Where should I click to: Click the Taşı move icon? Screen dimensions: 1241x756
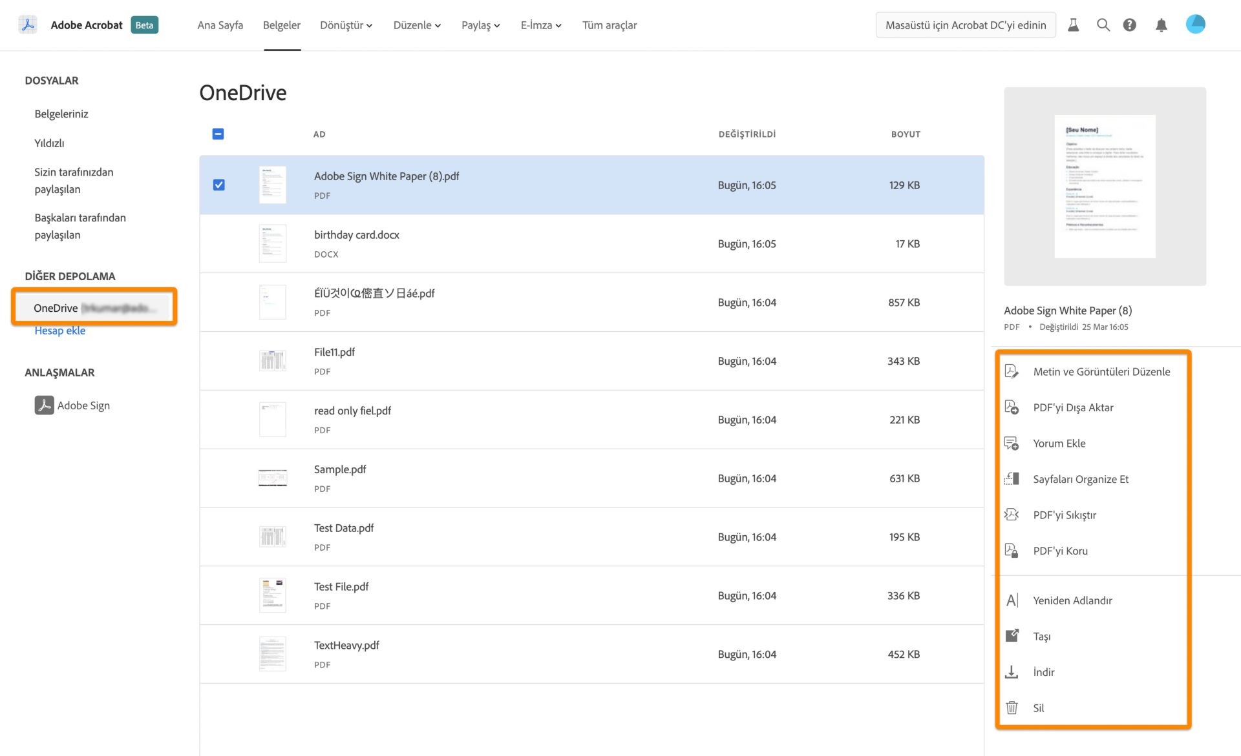click(1012, 636)
